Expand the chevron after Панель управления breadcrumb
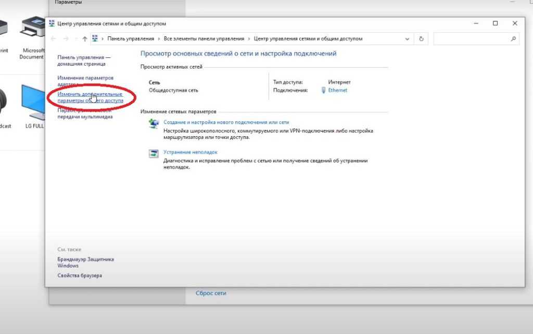 click(x=159, y=39)
